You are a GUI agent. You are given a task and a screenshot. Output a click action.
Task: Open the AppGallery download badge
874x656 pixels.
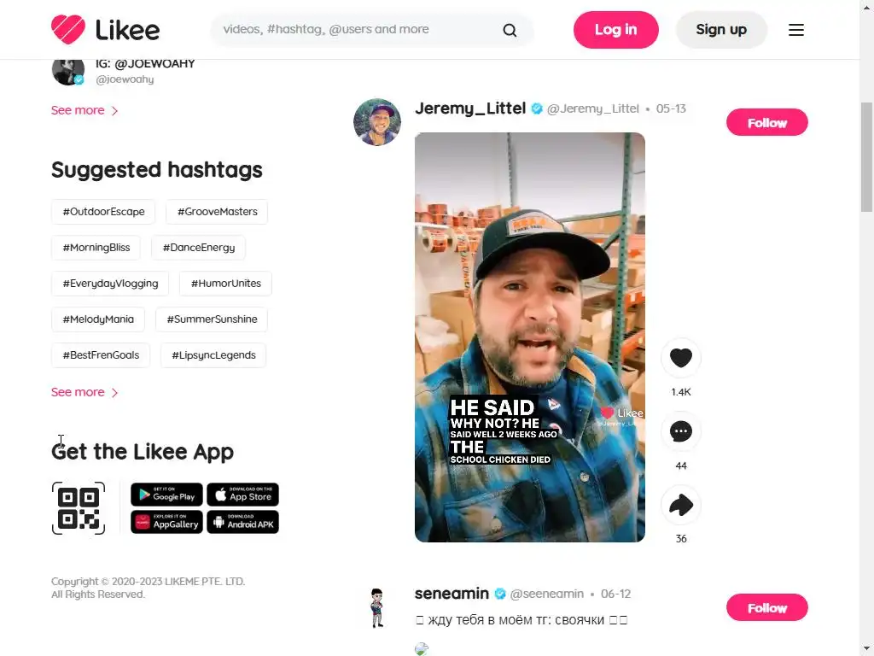point(166,522)
